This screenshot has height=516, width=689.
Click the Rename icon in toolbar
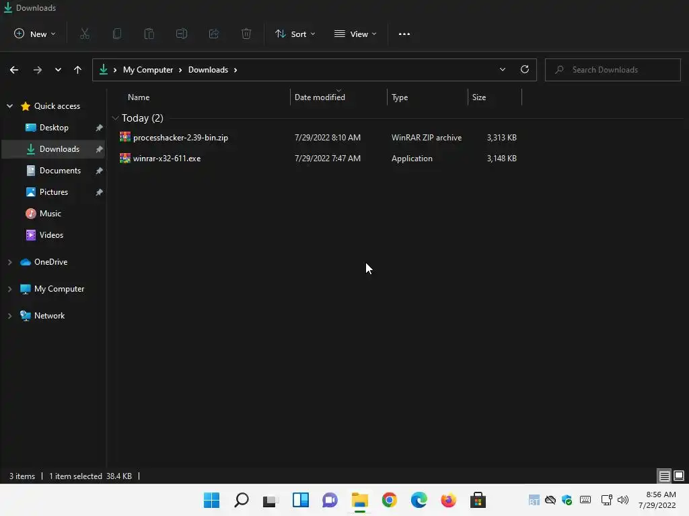click(x=182, y=34)
